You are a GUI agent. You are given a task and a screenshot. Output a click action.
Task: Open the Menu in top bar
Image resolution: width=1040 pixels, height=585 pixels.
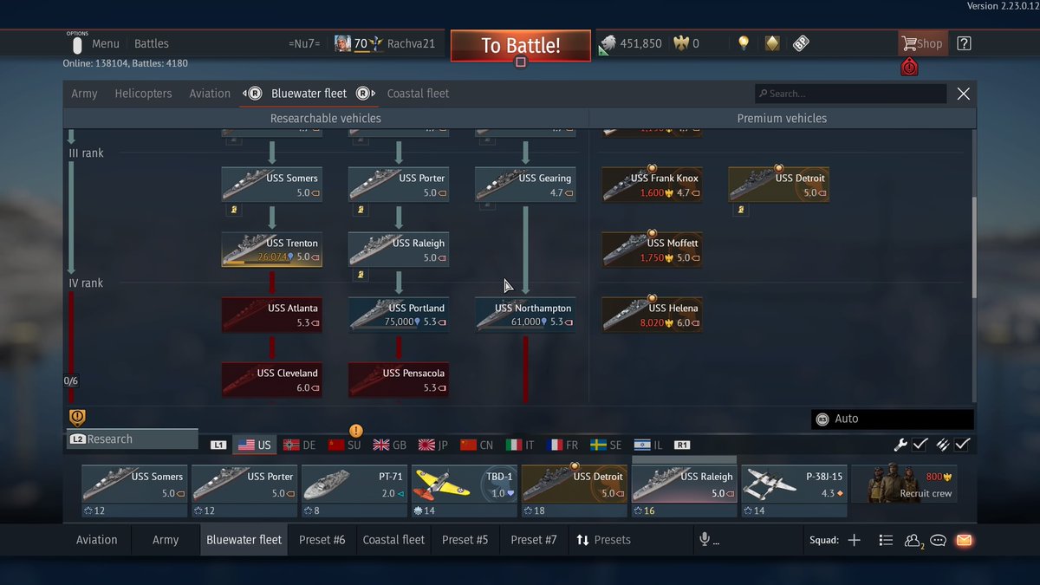(106, 43)
